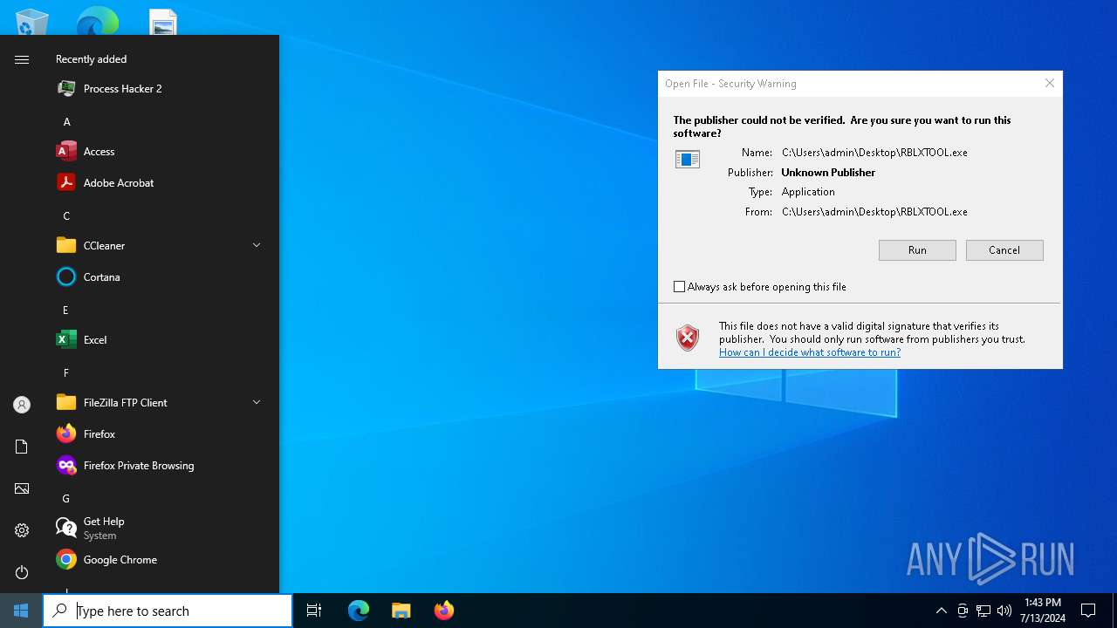Toggle Always ask before opening this file
This screenshot has height=628, width=1117.
(679, 286)
